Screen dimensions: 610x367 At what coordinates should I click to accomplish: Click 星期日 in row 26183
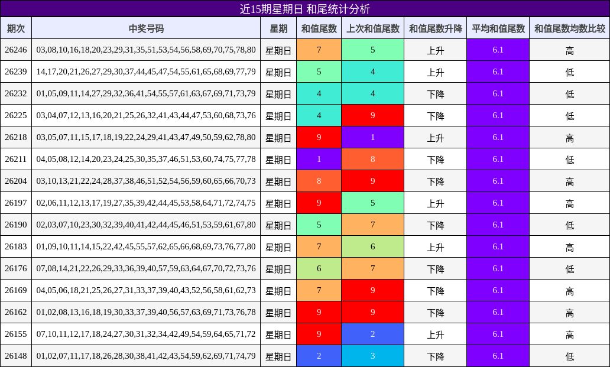pos(278,247)
